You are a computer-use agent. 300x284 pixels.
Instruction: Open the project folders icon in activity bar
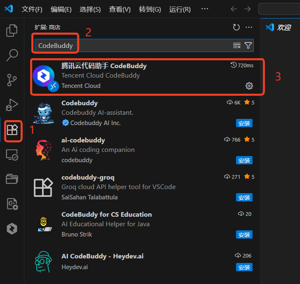(x=12, y=179)
